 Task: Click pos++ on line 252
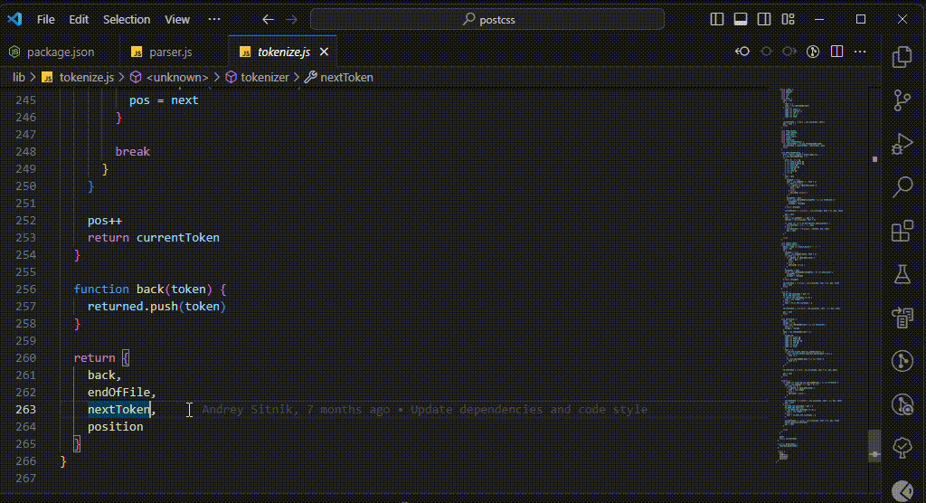click(x=105, y=221)
